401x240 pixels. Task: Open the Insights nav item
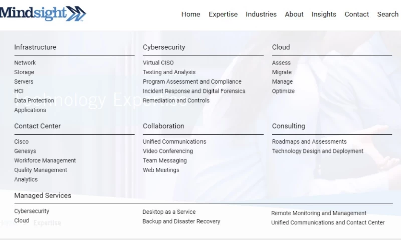(324, 14)
